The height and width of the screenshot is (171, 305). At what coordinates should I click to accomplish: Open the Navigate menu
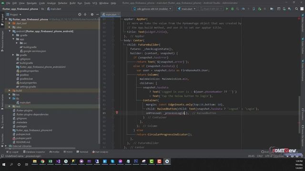pos(31,3)
